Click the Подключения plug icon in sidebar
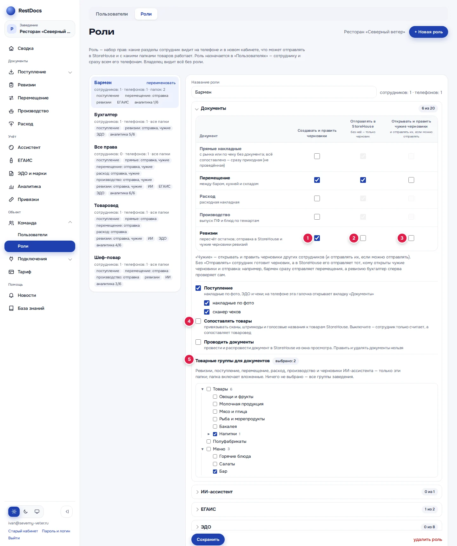 pos(11,259)
